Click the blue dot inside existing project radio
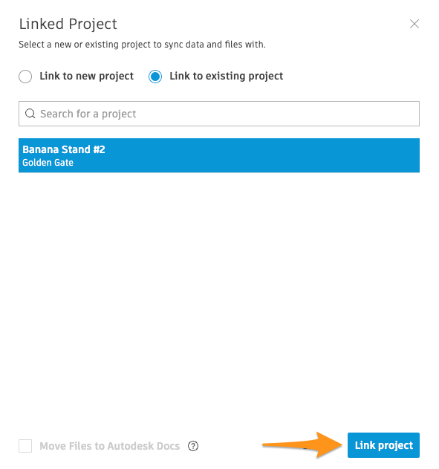 click(155, 77)
